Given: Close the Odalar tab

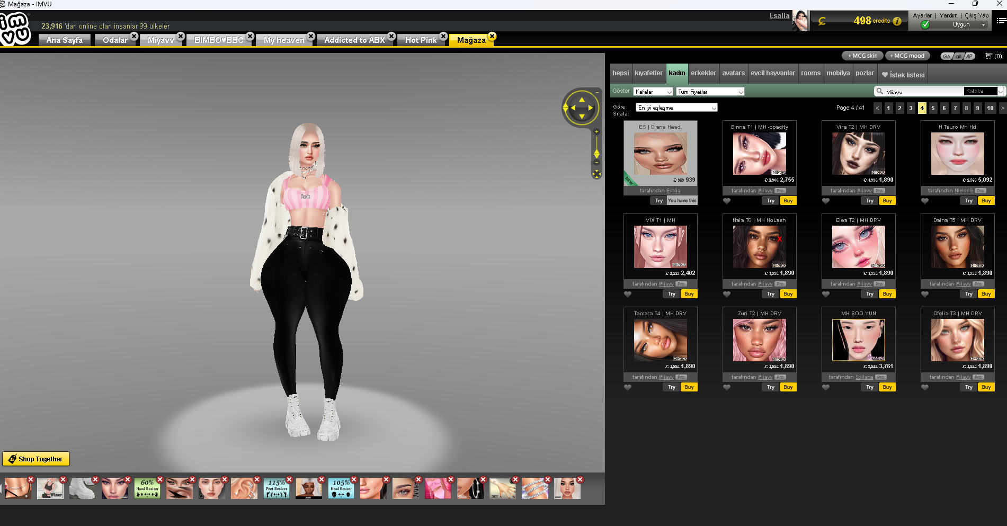Looking at the screenshot, I should (x=134, y=36).
